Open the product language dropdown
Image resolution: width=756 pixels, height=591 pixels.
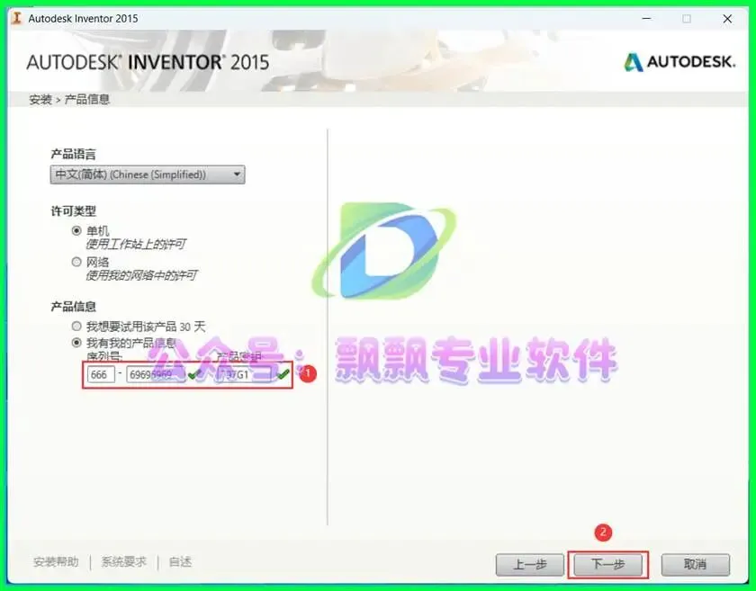coord(148,175)
